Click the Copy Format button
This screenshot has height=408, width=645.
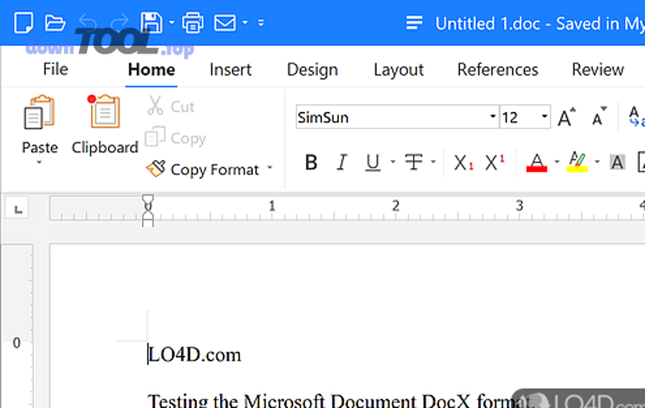[x=203, y=169]
